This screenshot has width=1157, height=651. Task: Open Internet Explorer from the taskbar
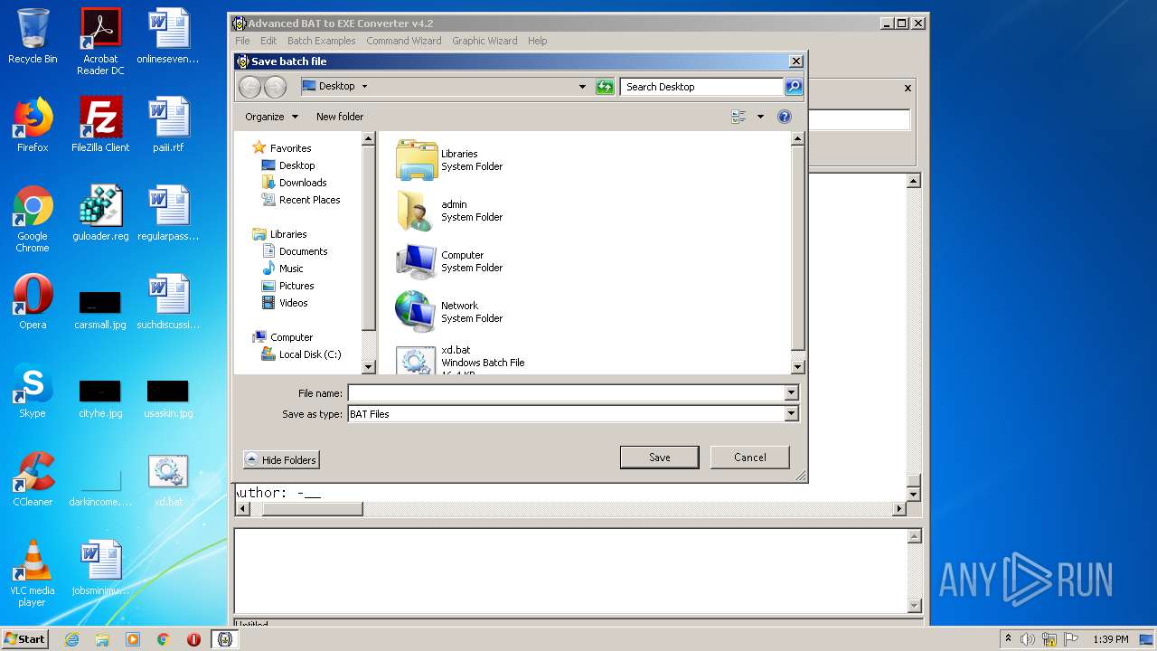coord(71,639)
